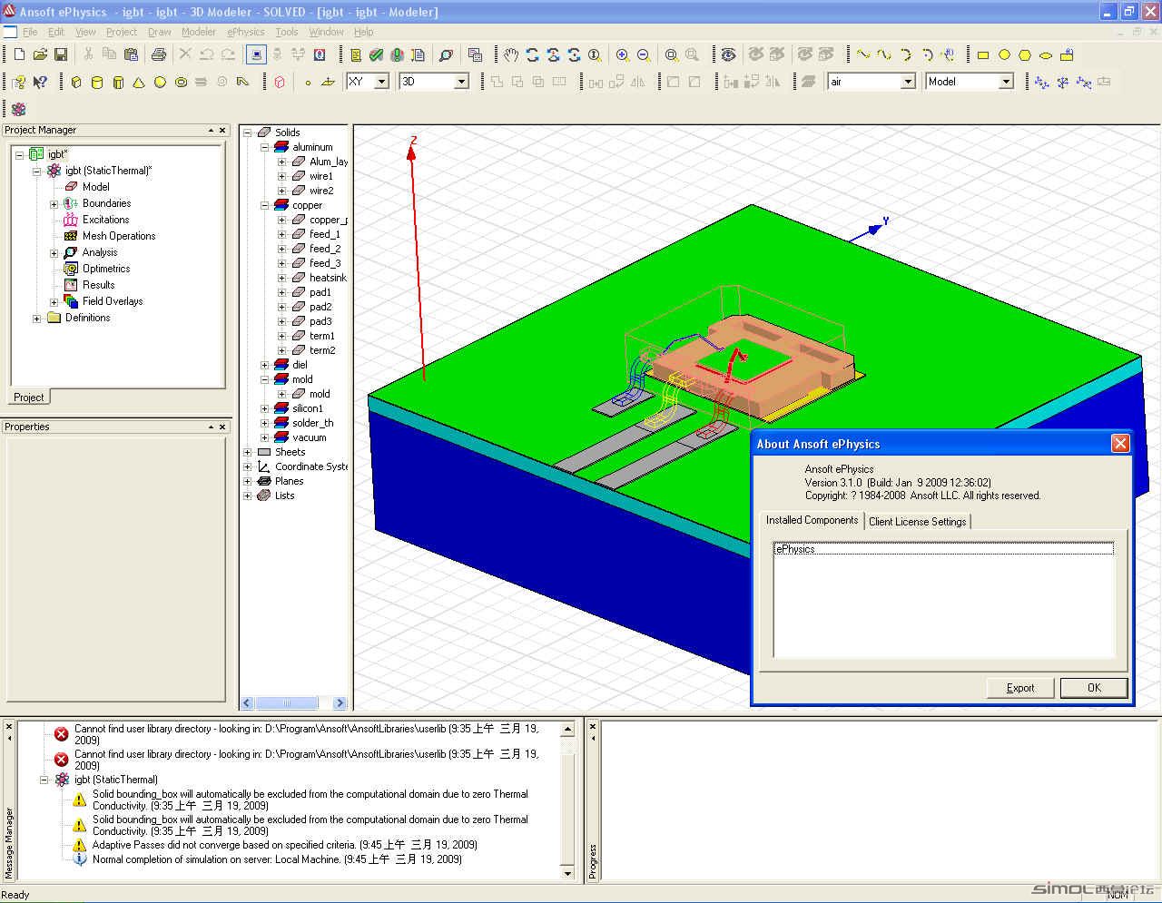The width and height of the screenshot is (1162, 903).
Task: Click the Zoom In magnifier icon
Action: pos(623,55)
